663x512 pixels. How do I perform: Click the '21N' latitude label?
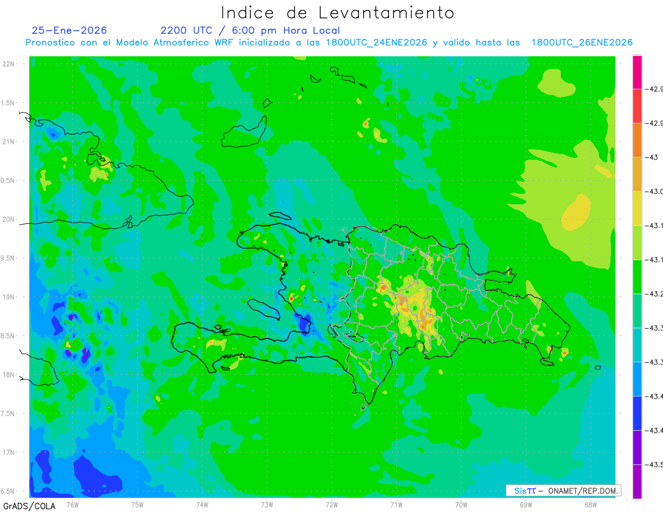(8, 142)
